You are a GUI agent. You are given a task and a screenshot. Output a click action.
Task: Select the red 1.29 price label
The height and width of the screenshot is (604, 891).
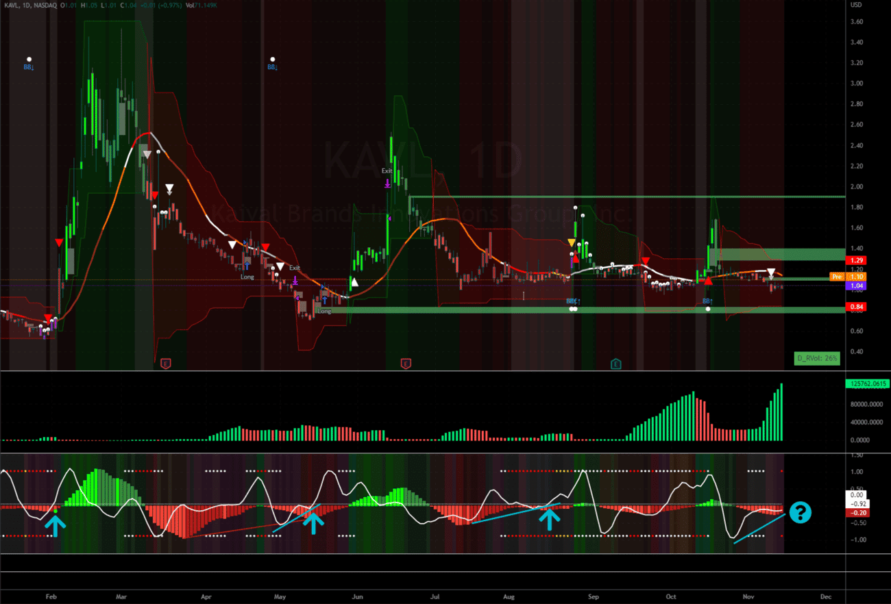857,261
